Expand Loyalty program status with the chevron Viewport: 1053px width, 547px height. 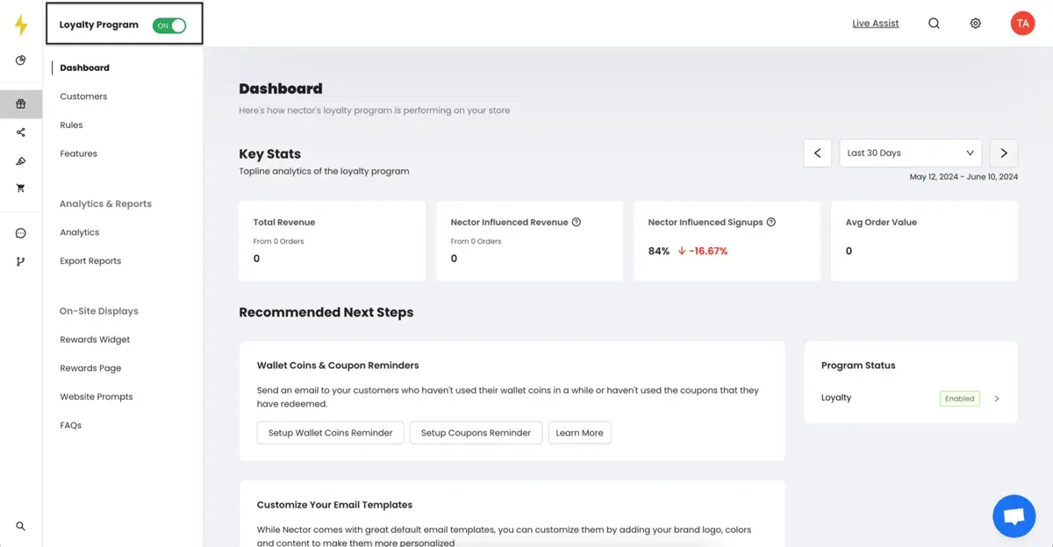click(997, 399)
